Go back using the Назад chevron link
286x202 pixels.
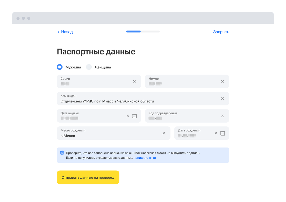point(65,32)
